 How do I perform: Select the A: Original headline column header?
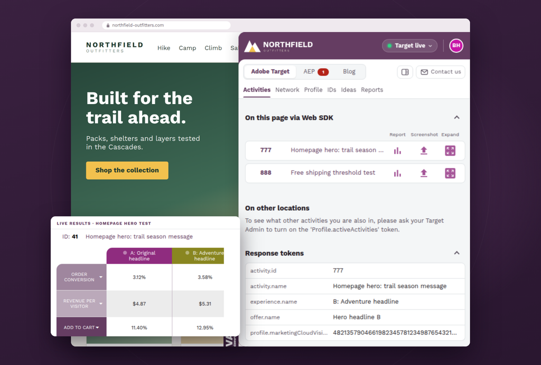[139, 256]
